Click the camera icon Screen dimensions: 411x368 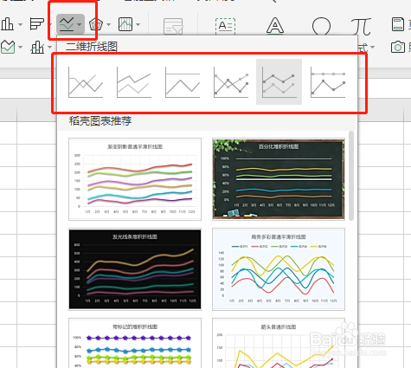point(398,47)
